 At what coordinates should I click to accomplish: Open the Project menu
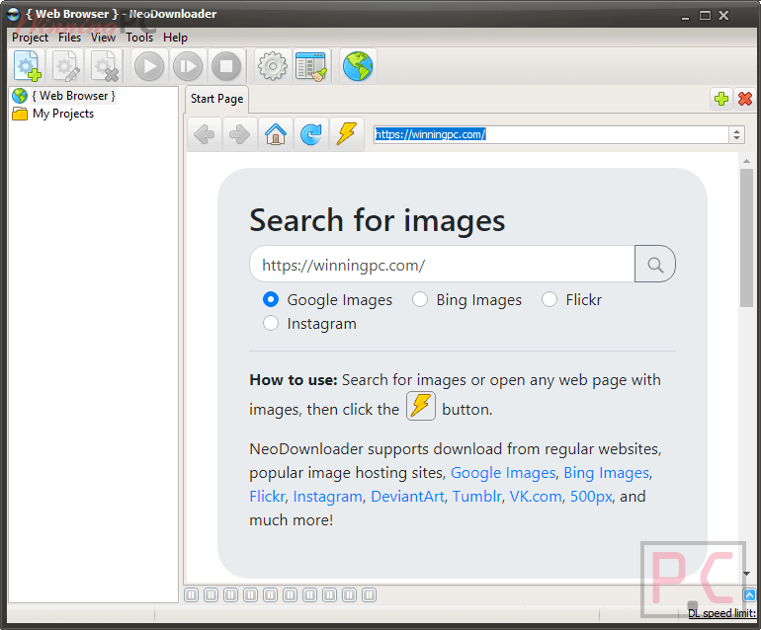coord(30,38)
